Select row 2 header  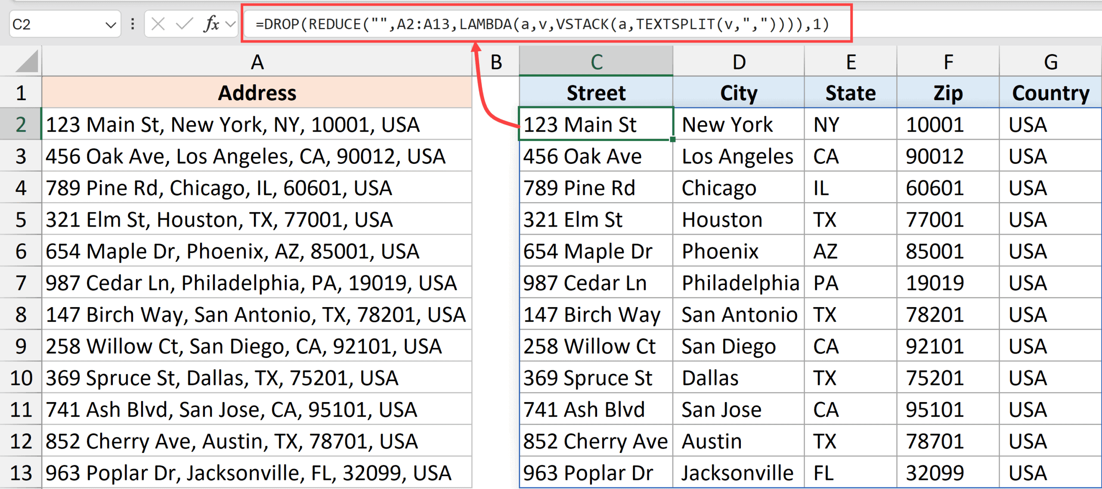click(21, 125)
